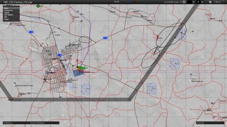The image size is (227, 127).
Task: Collapse the channel panel with up-chevron
Action: pyautogui.click(x=184, y=2)
